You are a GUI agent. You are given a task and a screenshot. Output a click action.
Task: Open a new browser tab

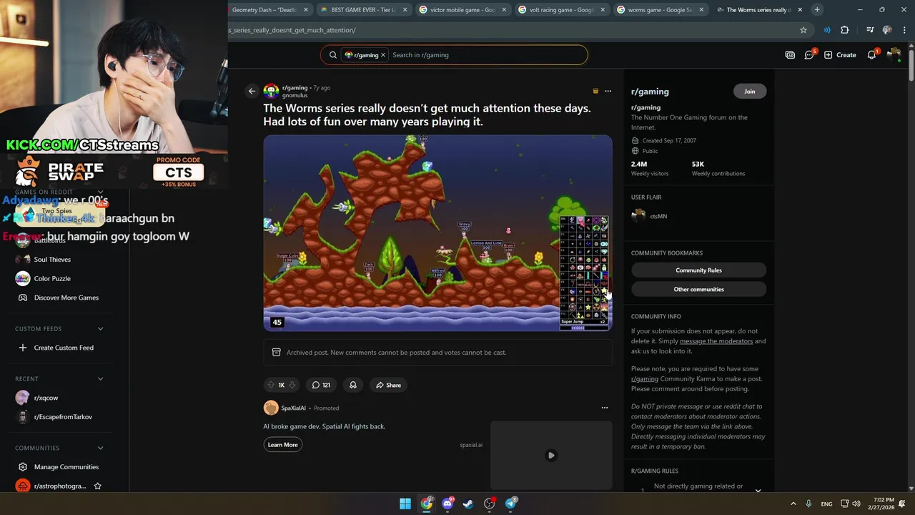click(x=817, y=9)
